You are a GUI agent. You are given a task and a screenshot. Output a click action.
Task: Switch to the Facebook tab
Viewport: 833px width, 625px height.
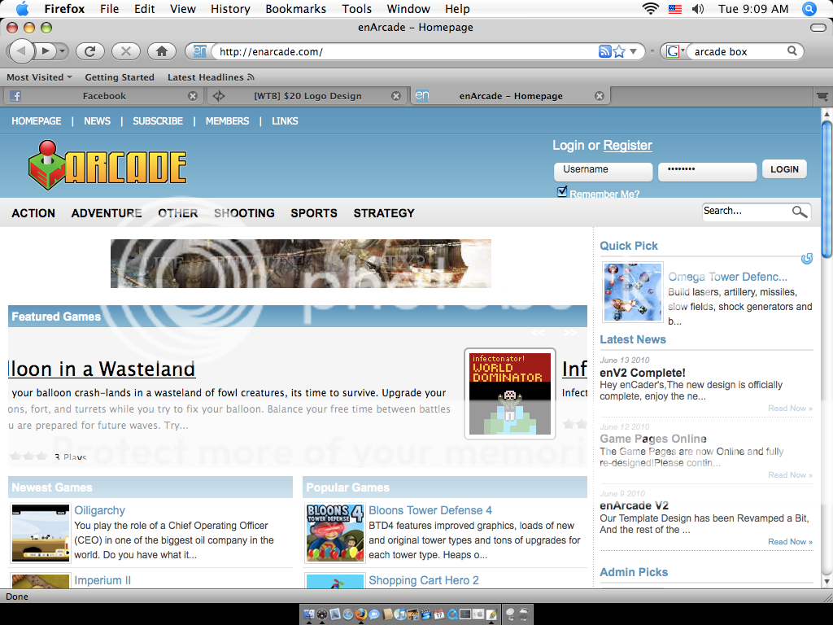coord(103,96)
